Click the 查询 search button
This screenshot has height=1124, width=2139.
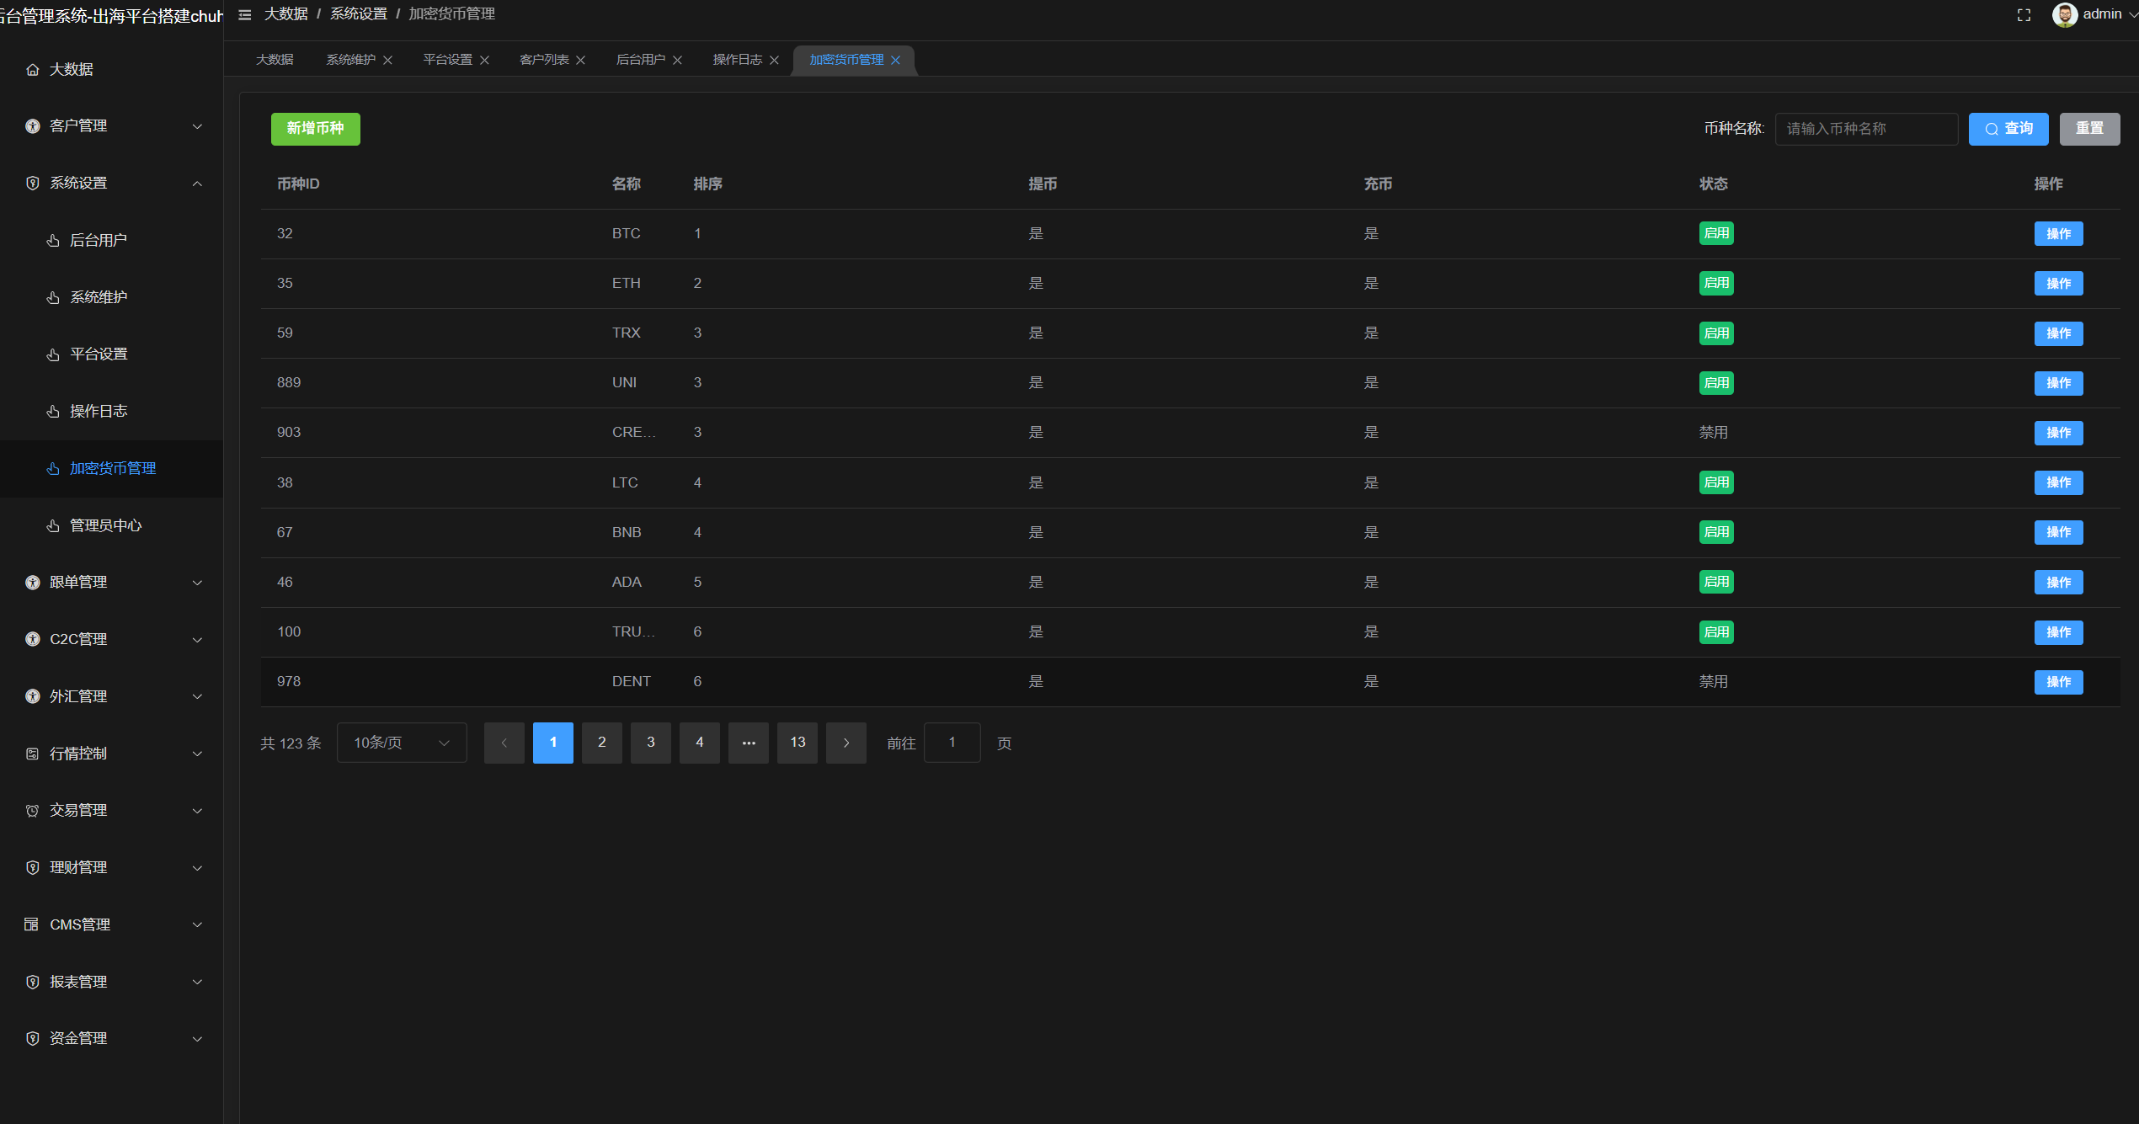pos(2008,129)
